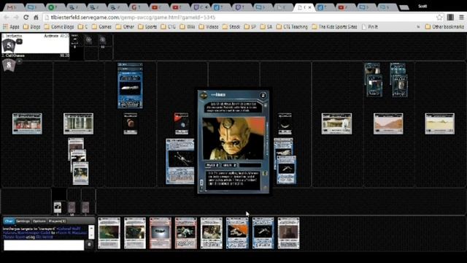
Task: Click the address bar URL
Action: tap(133, 18)
